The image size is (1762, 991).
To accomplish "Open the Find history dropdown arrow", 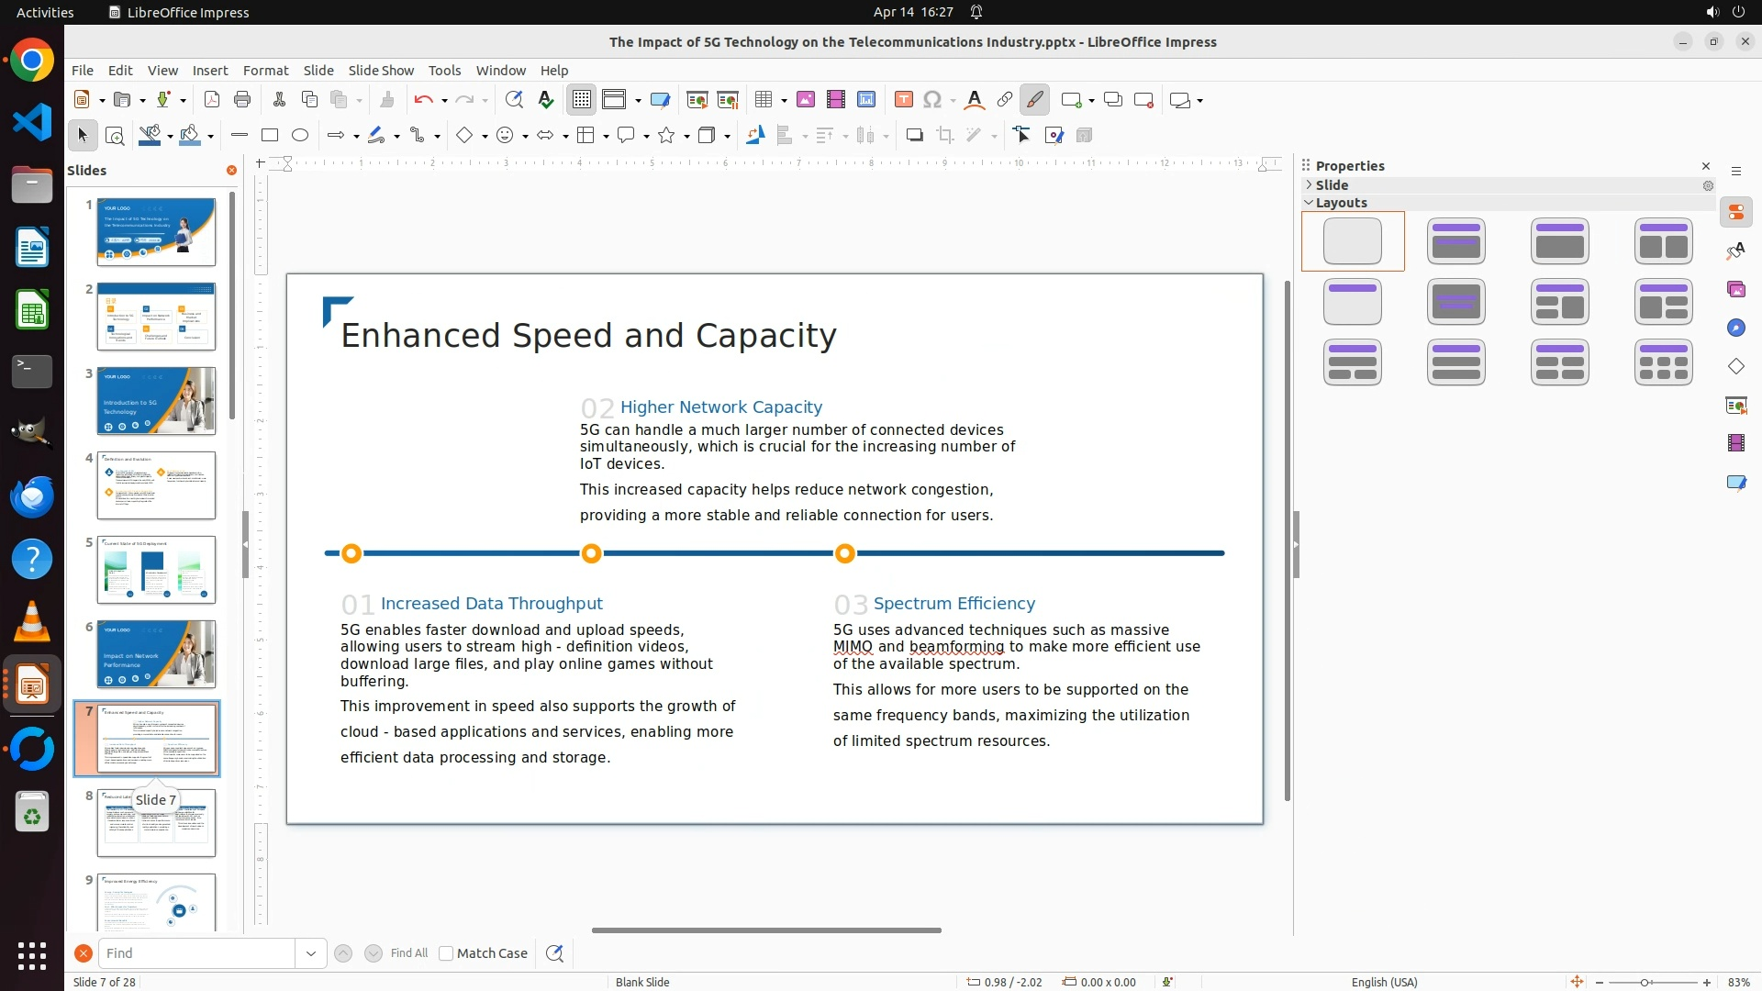I will (x=311, y=953).
